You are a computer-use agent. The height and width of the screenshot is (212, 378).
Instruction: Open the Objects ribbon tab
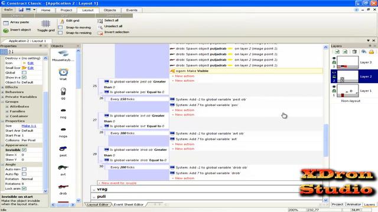point(110,10)
